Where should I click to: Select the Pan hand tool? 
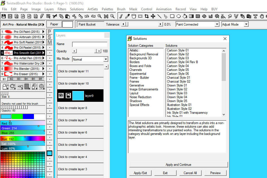click(262, 16)
